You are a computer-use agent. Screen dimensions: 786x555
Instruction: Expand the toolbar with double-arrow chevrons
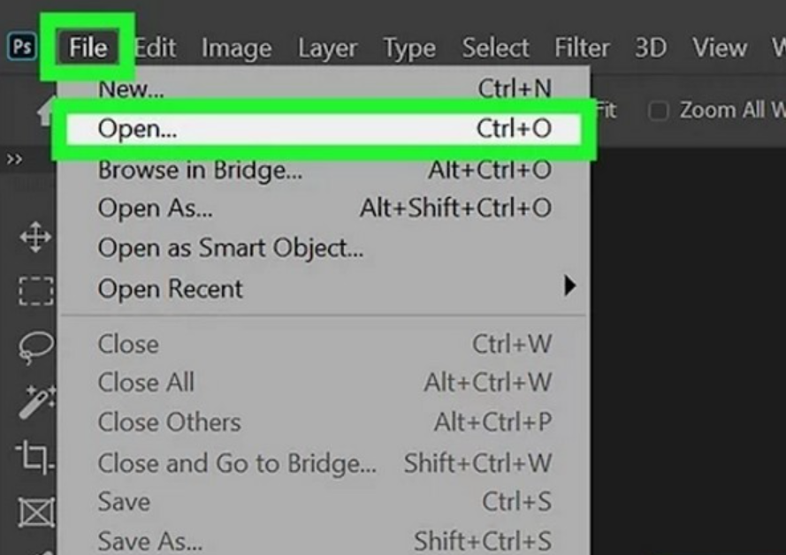point(14,159)
